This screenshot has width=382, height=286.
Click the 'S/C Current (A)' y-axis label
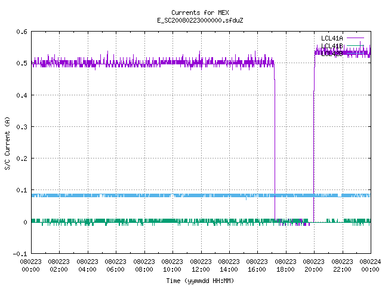tap(8, 143)
